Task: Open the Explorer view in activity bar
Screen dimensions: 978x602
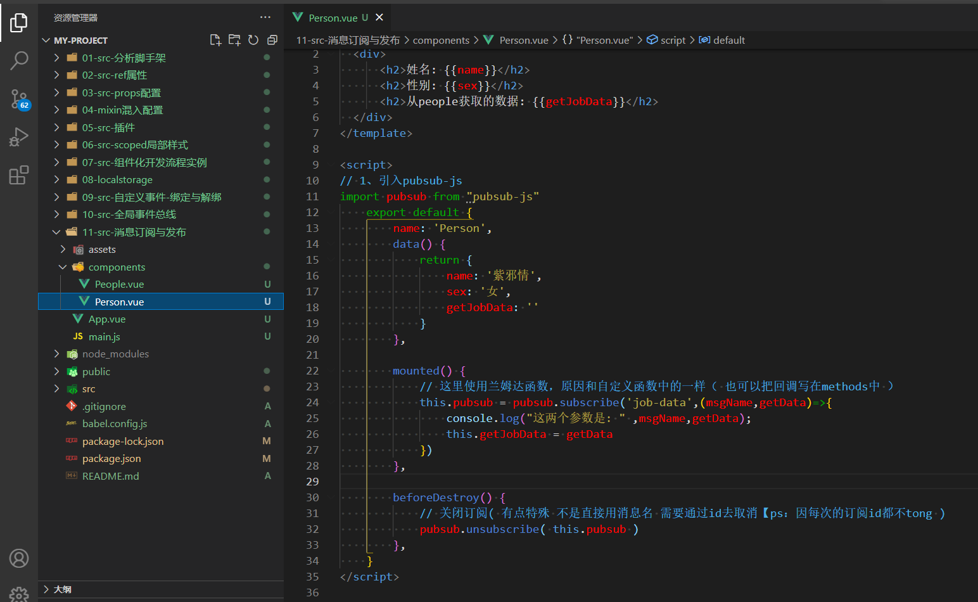Action: point(19,23)
